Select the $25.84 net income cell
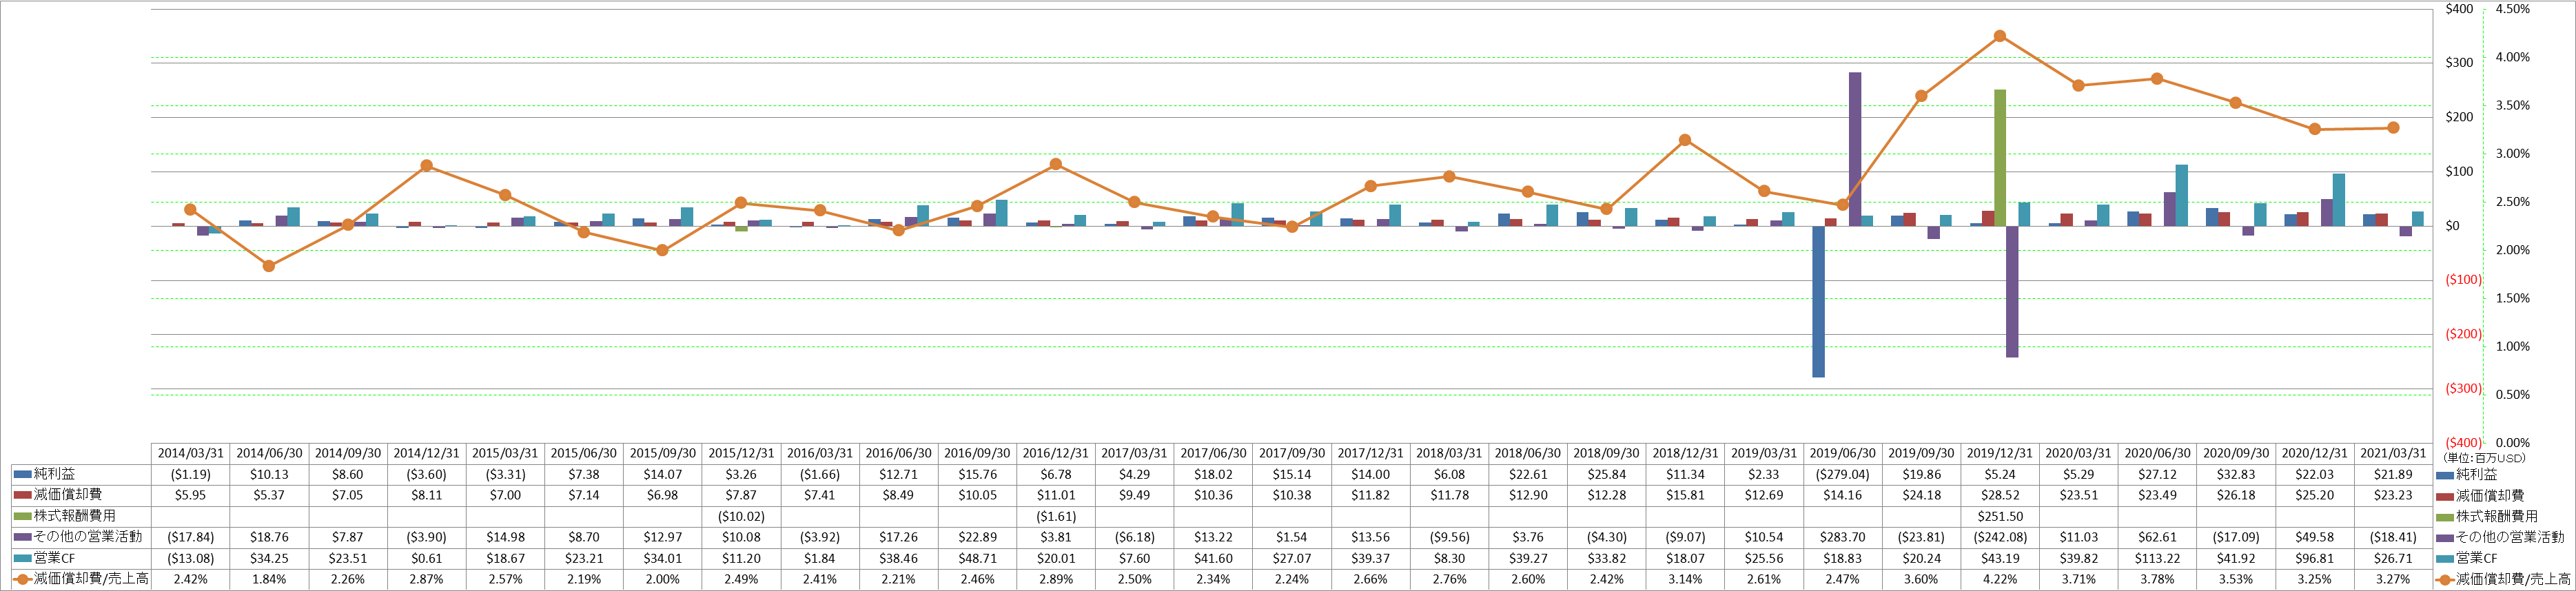 [1607, 474]
